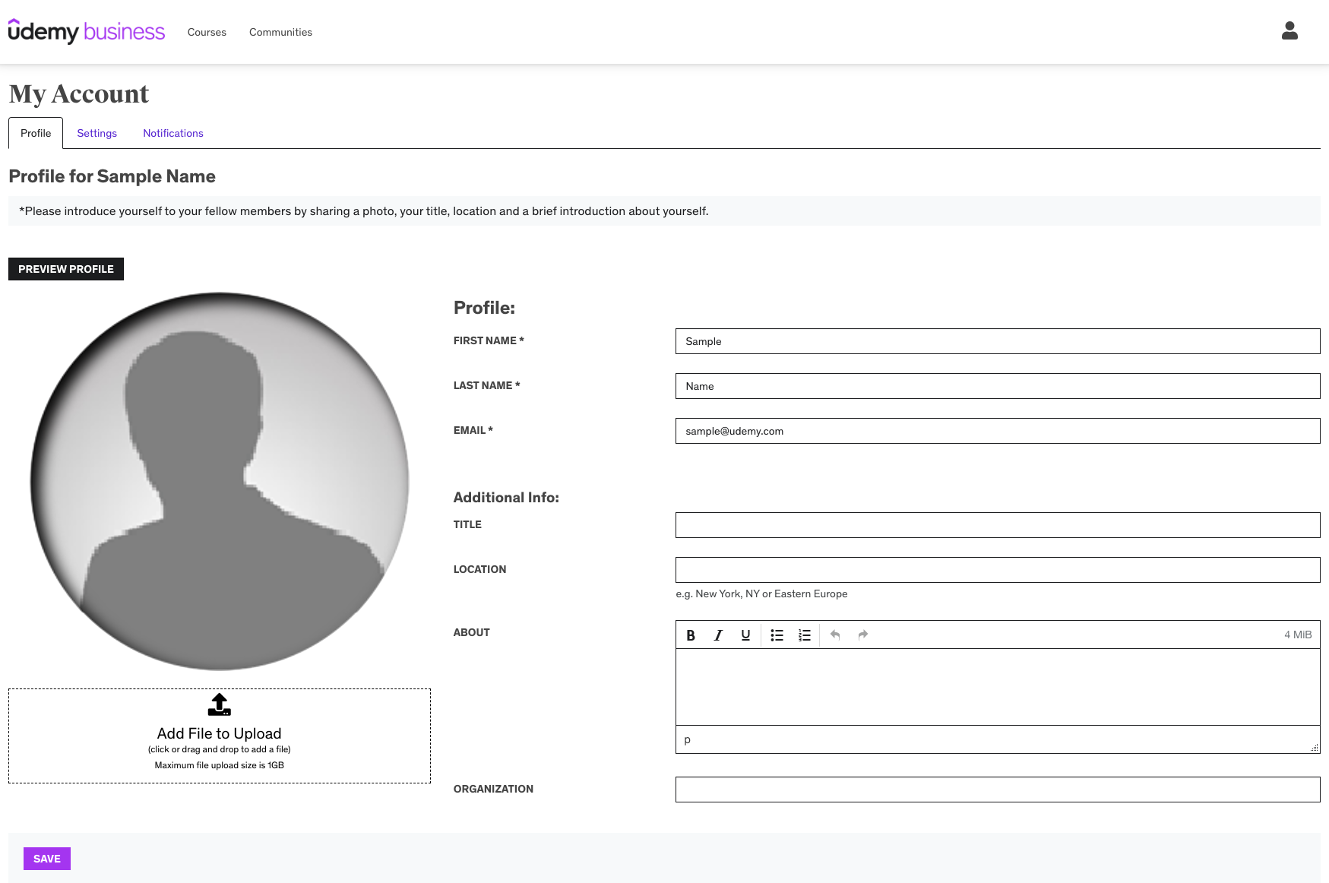This screenshot has width=1329, height=883.
Task: Insert a bulleted list in About
Action: pyautogui.click(x=777, y=635)
